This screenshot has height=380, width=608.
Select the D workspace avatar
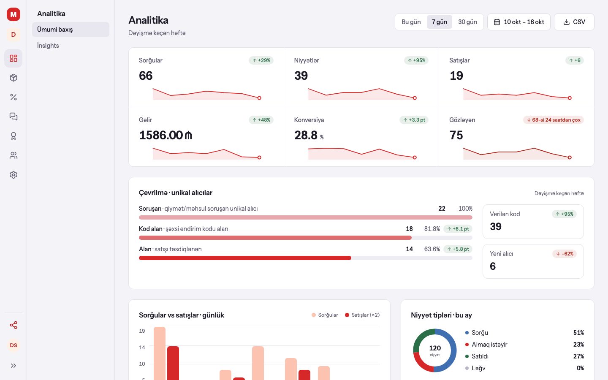[x=14, y=35]
